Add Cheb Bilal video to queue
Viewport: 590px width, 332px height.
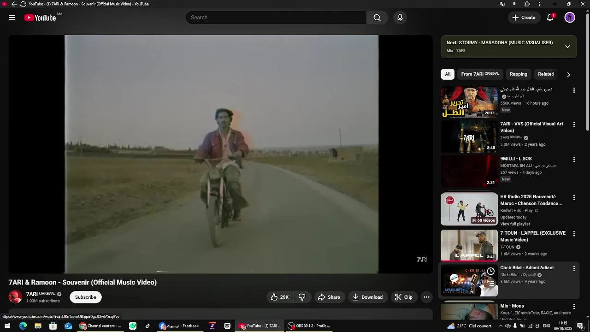[x=491, y=284]
